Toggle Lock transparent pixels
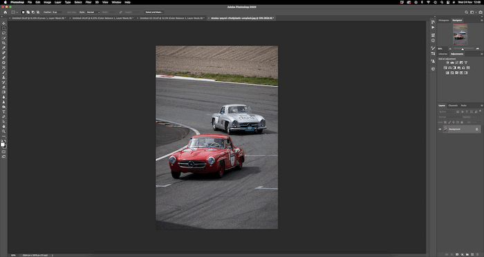 tap(445, 122)
